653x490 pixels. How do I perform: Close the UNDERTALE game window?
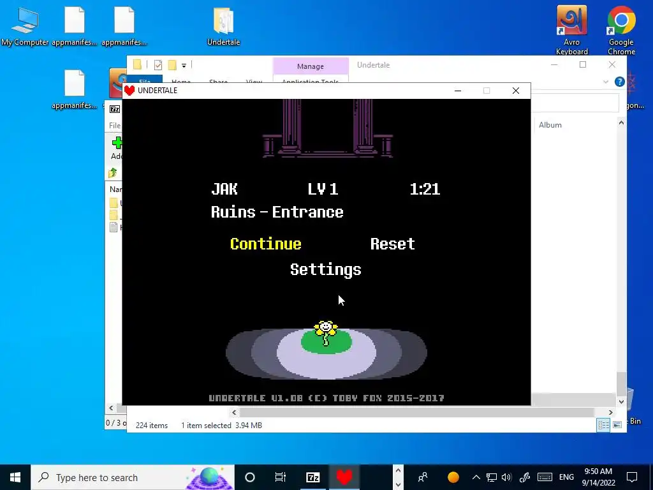click(x=515, y=91)
